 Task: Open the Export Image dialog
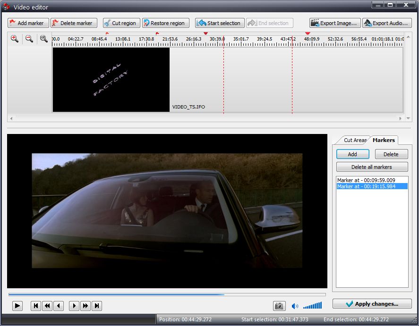334,23
